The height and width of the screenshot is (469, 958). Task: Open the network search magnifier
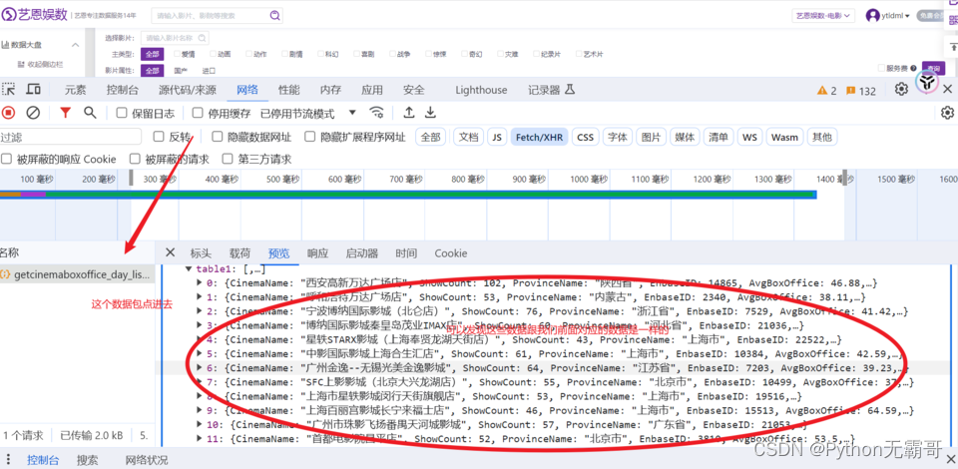[x=90, y=113]
